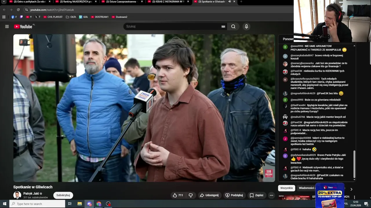The image size is (371, 208).
Task: Open the browser tab search dropdown arrow
Action: (4, 2)
